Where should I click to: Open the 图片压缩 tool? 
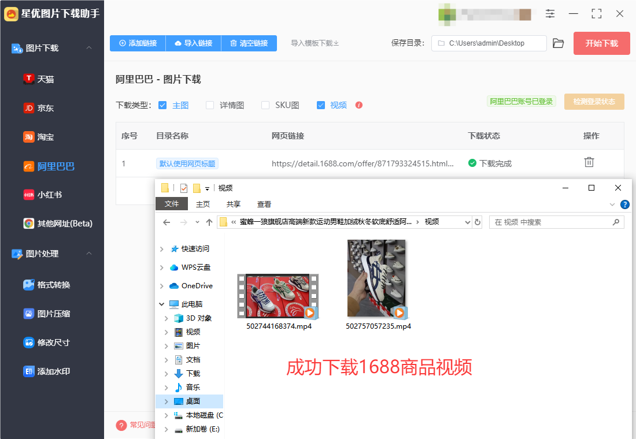(47, 313)
